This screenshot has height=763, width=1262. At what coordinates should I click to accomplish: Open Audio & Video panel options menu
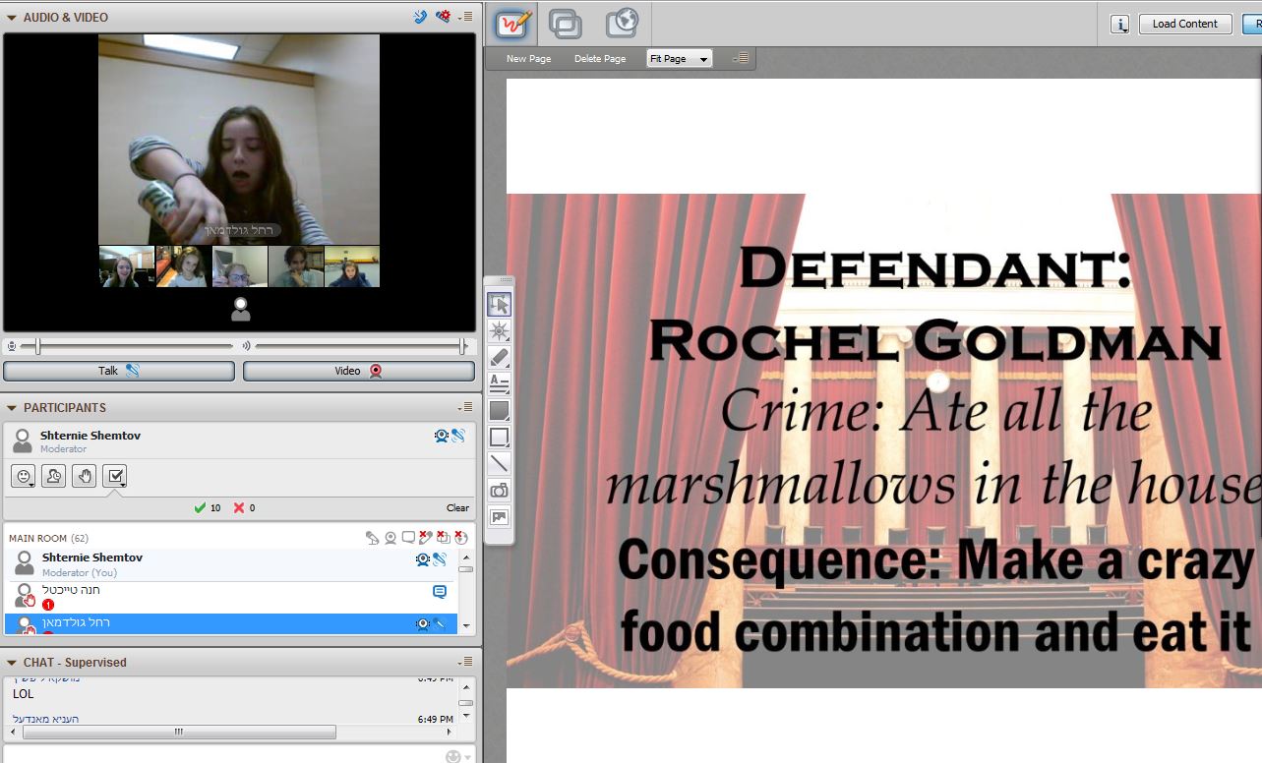pyautogui.click(x=466, y=17)
